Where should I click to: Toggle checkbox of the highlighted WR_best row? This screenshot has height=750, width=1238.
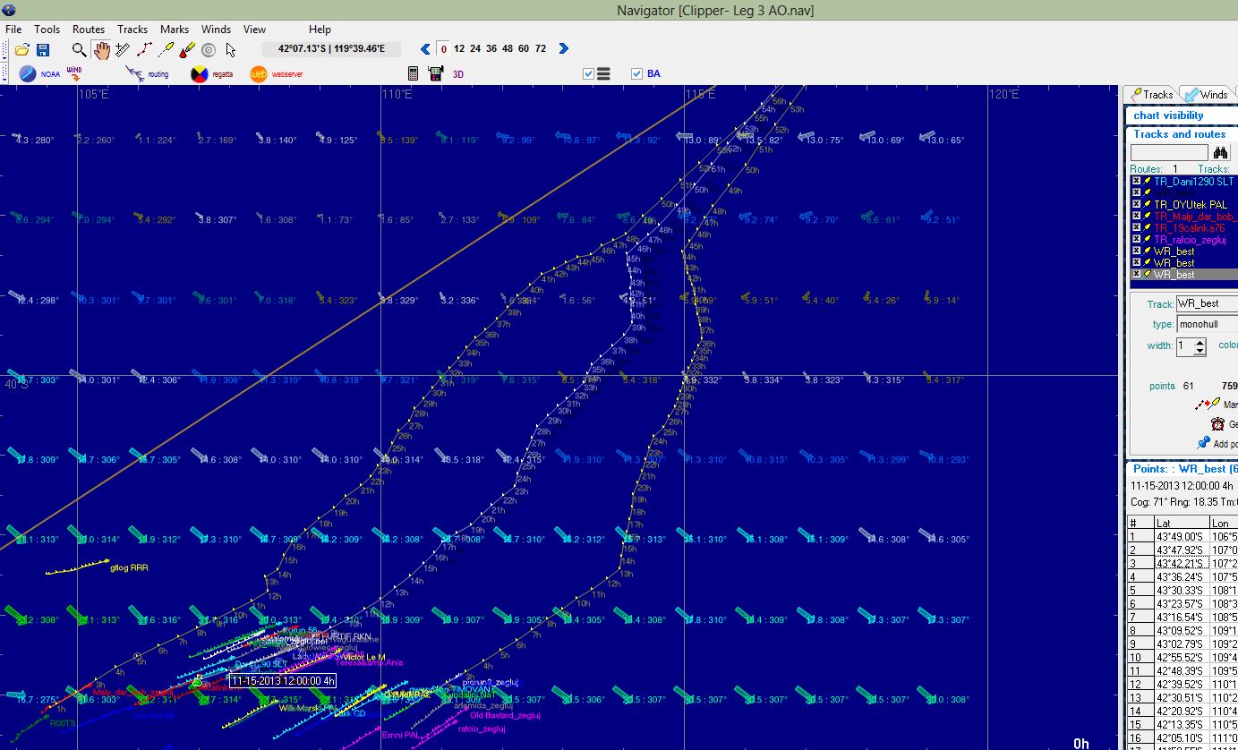click(1136, 274)
